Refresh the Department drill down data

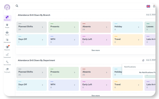[x=143, y=60]
